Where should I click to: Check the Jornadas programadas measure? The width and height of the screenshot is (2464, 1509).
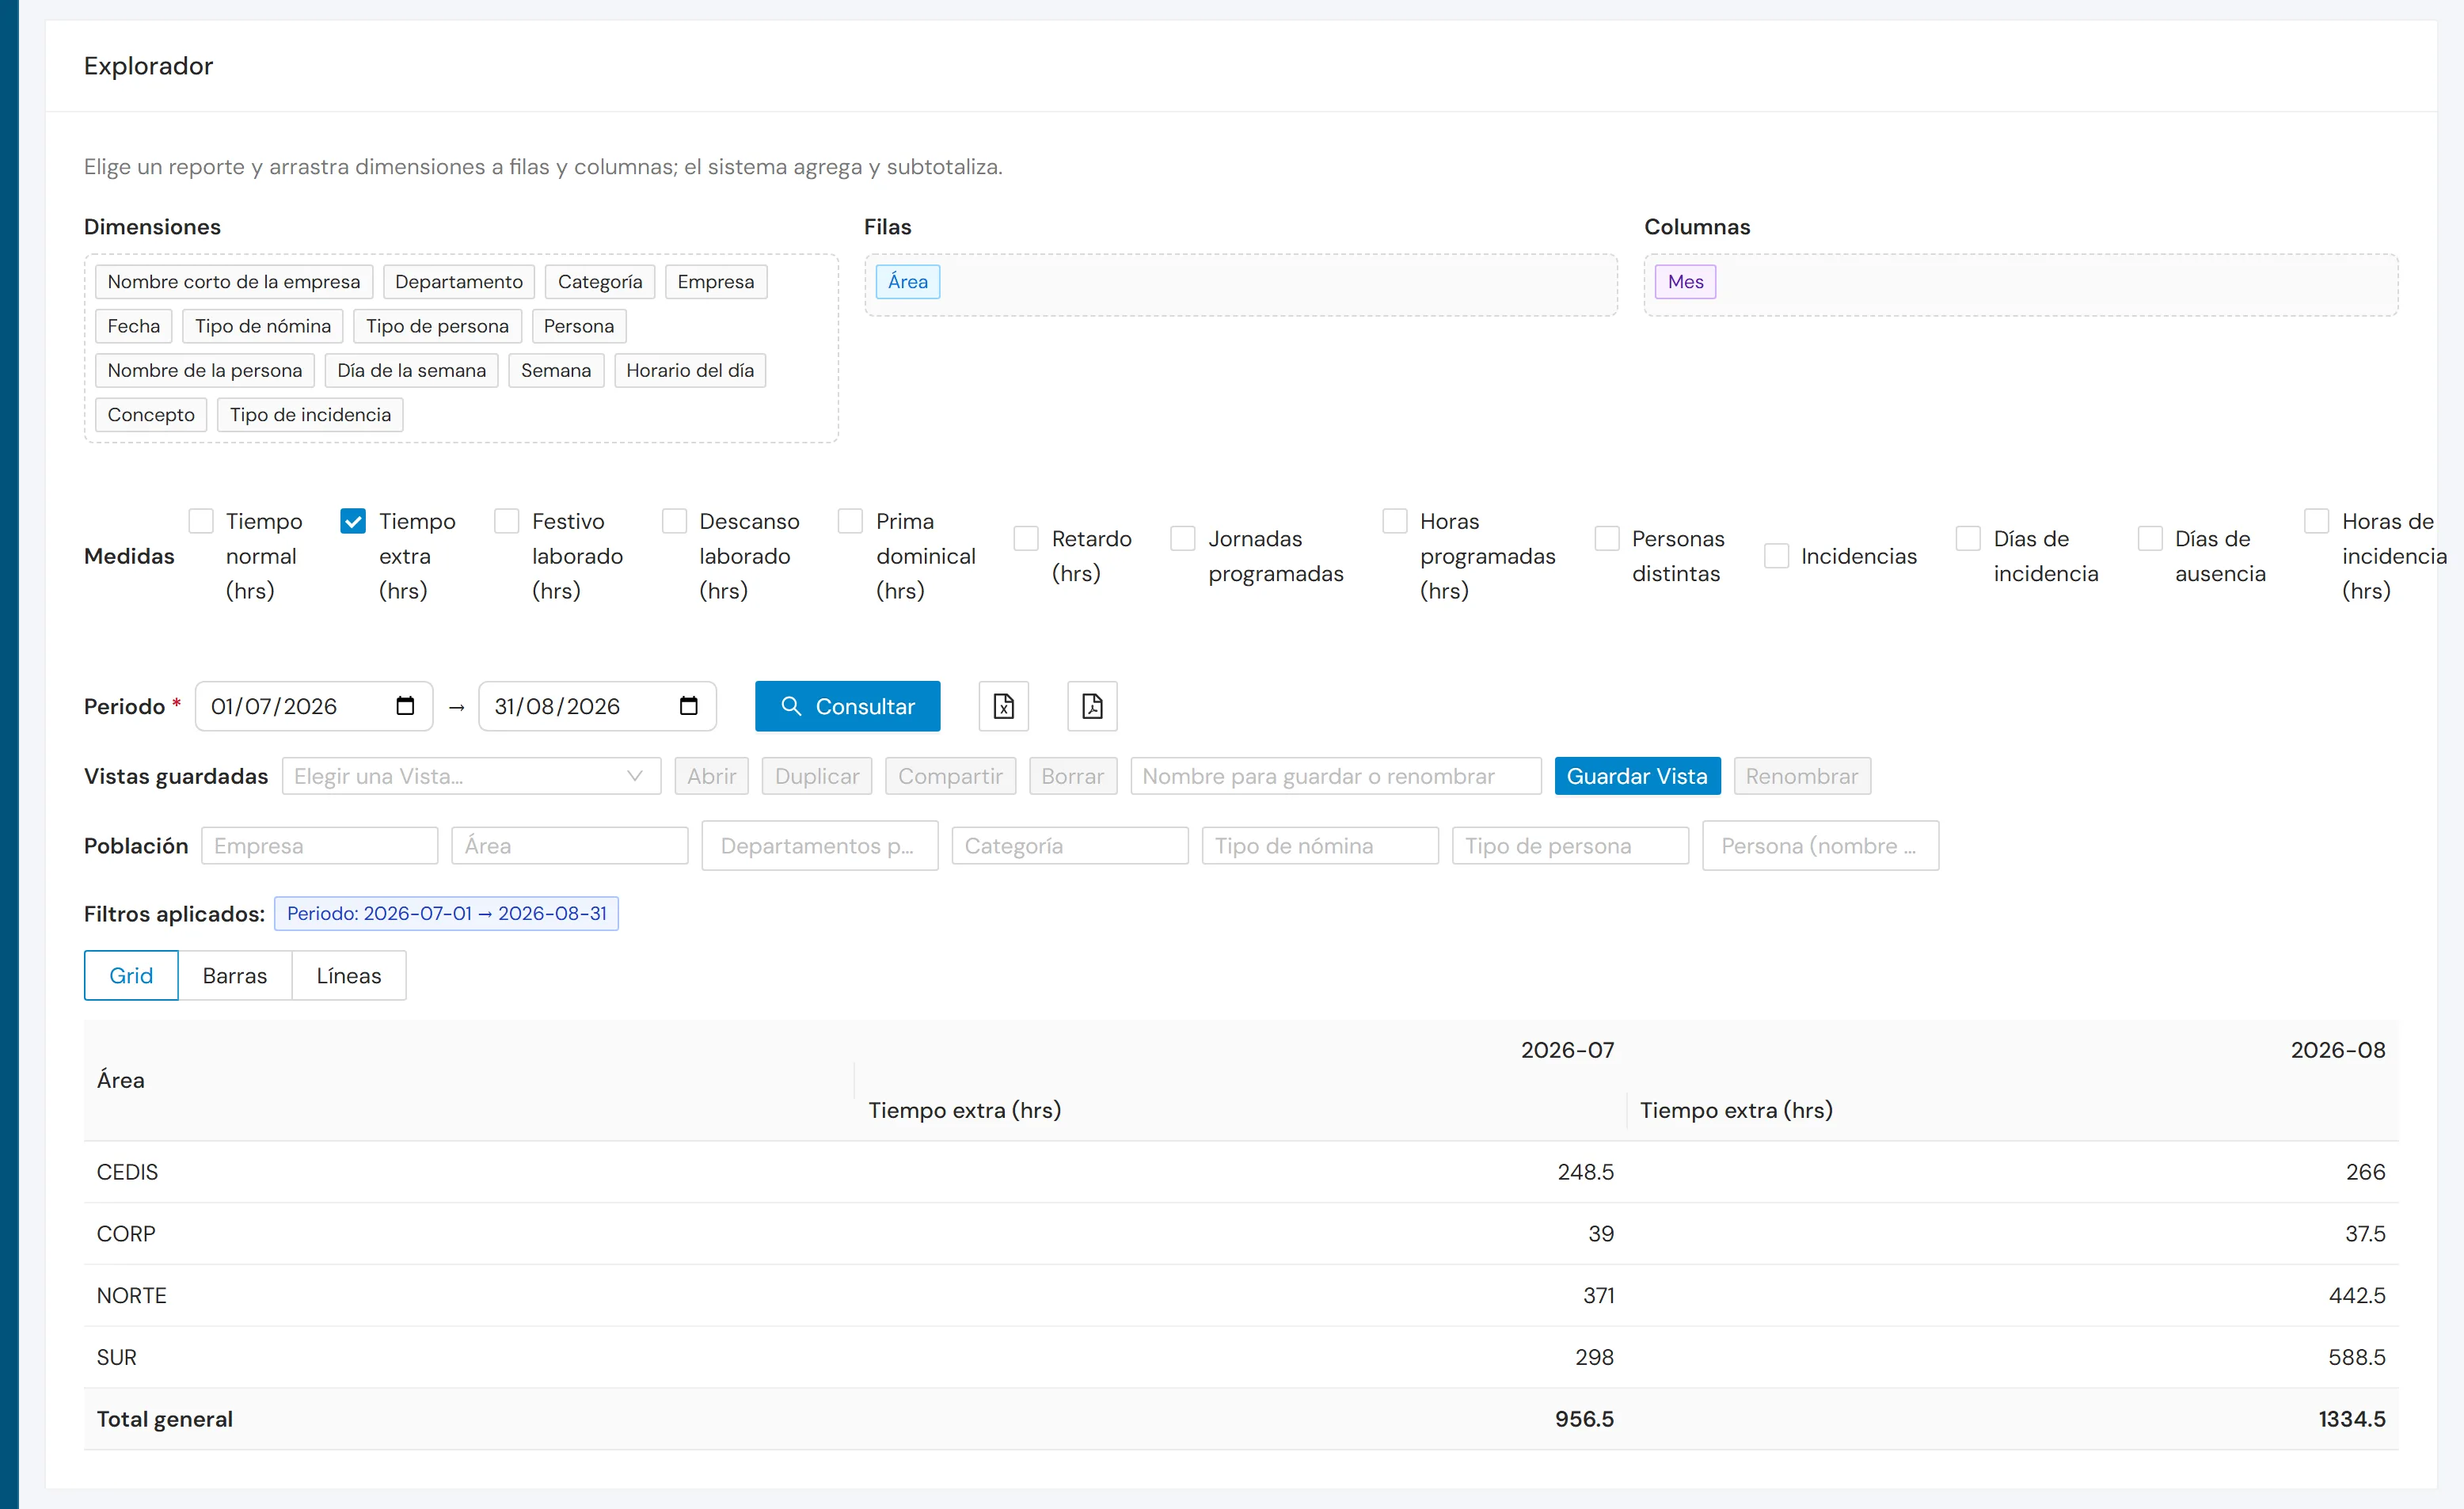(1183, 538)
